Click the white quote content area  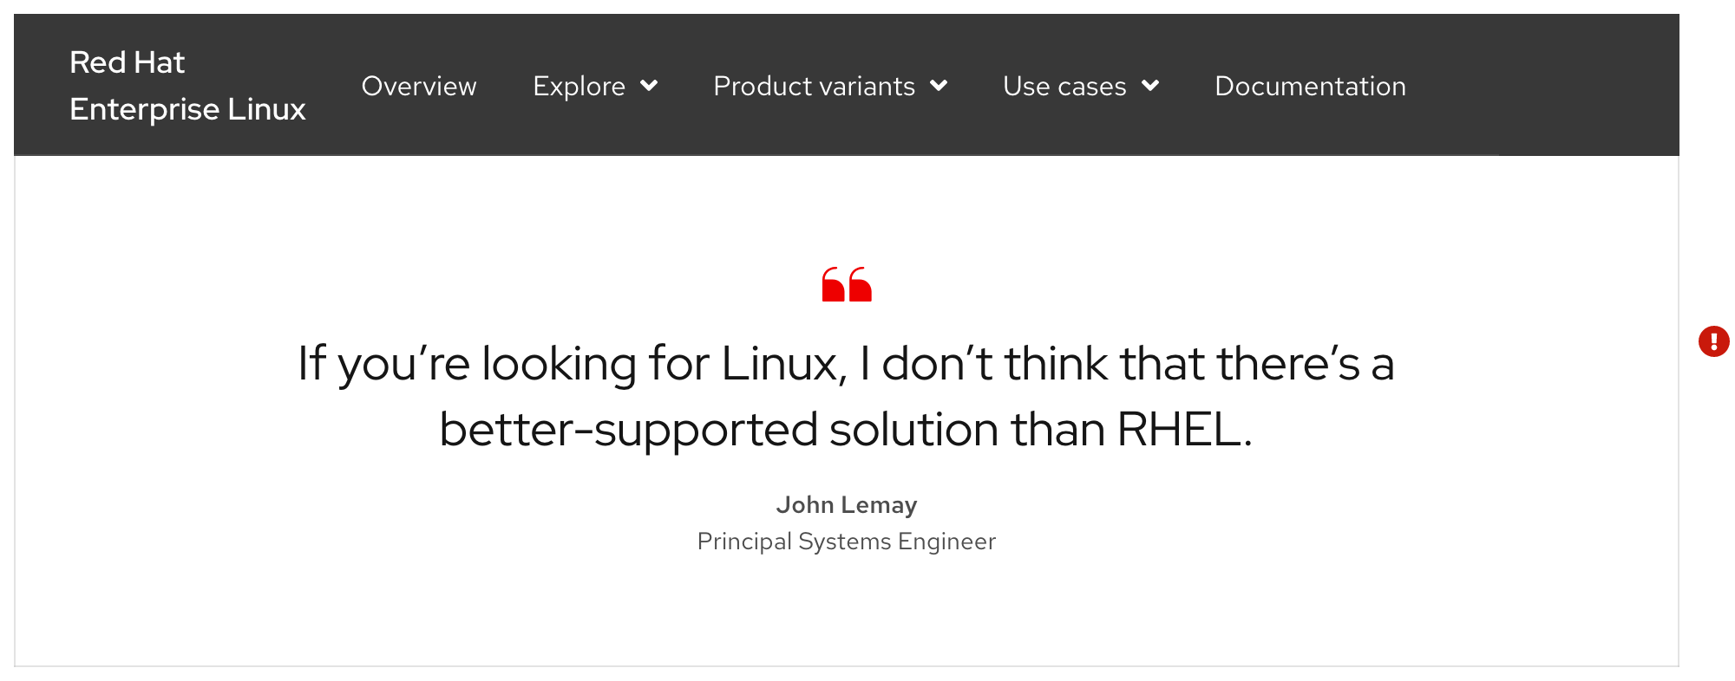coord(847,606)
